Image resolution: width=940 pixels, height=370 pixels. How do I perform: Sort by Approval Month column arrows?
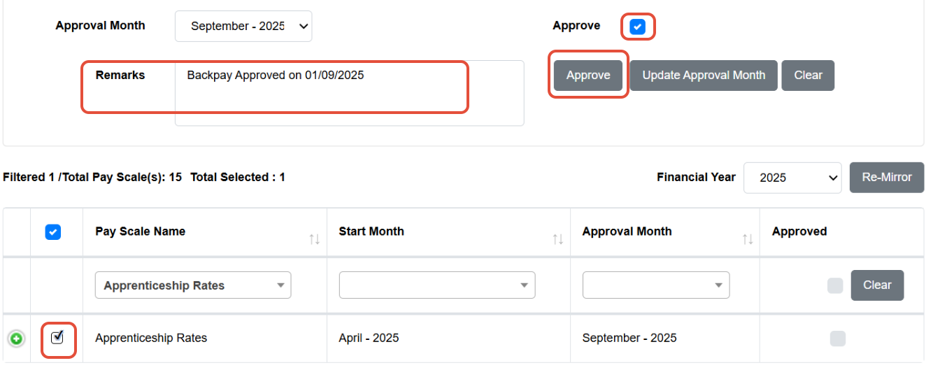[x=747, y=239]
